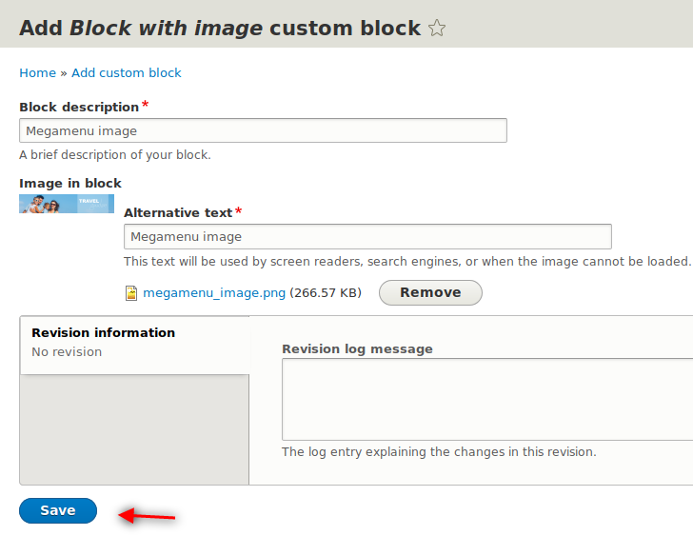
Task: Click the Image in block label
Action: (70, 184)
